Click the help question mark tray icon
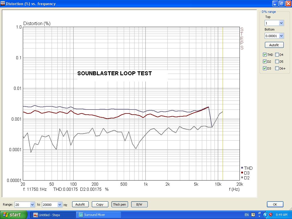292x219 pixels. point(253,215)
